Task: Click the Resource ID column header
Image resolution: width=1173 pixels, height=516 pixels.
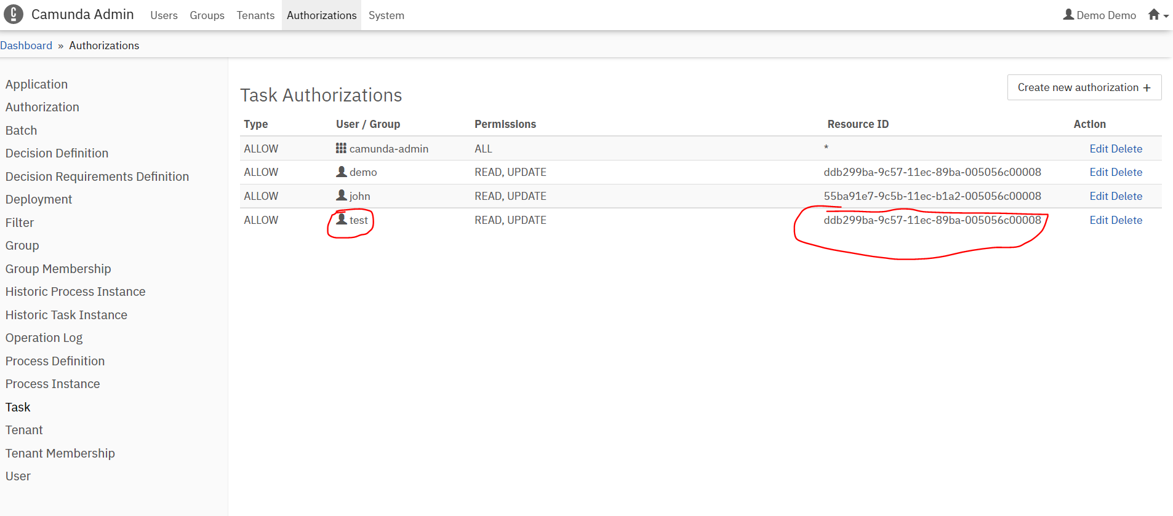Action: (x=858, y=124)
